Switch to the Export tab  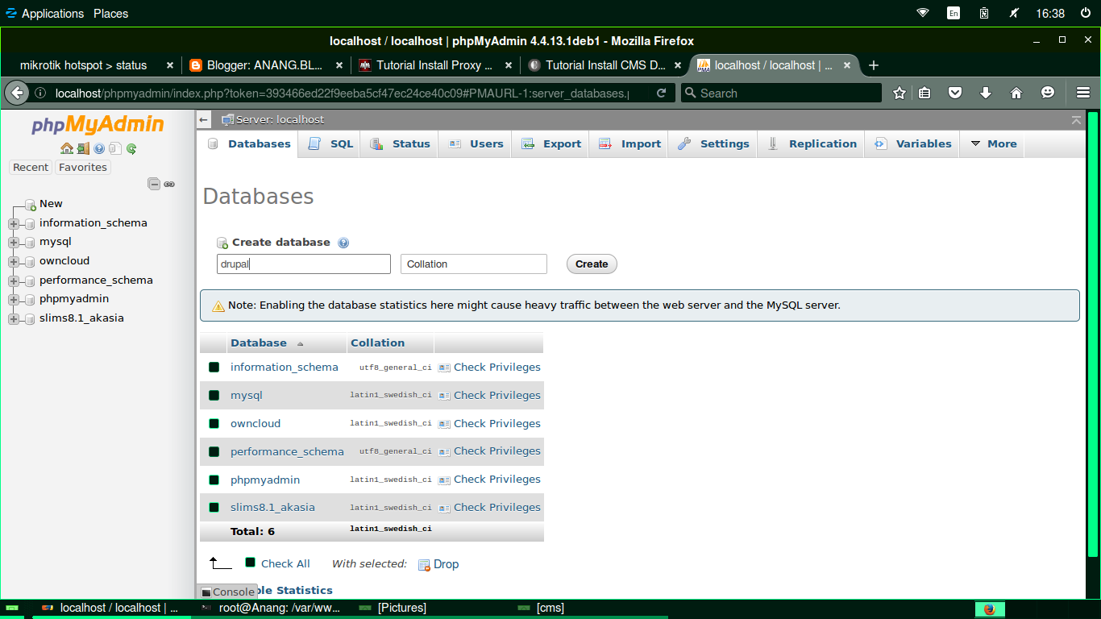[x=550, y=143]
